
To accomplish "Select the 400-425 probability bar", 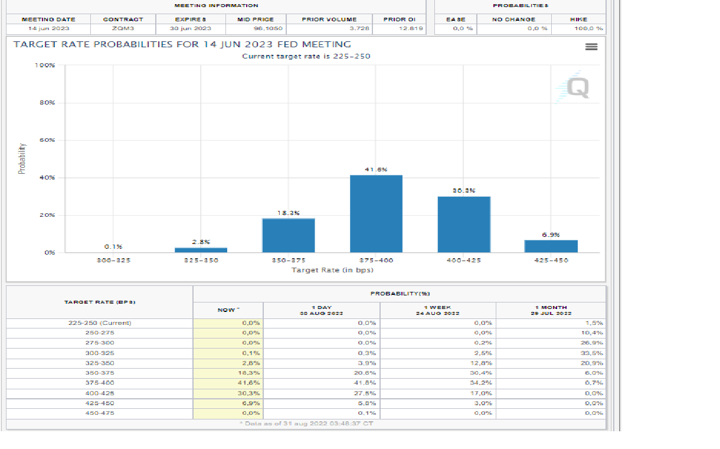I will [464, 224].
